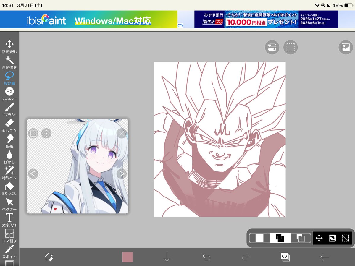355x266 pixels.
Task: Select the ベクター vector tool
Action: pyautogui.click(x=9, y=204)
